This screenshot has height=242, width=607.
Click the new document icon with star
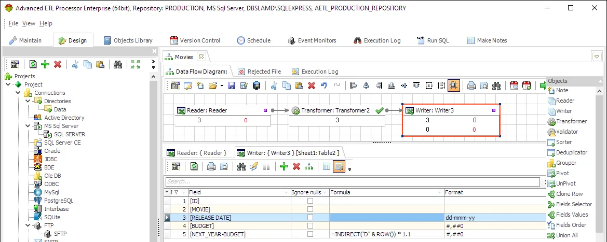200,86
